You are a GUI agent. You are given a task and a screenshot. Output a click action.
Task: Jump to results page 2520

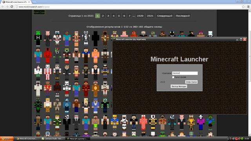pyautogui.click(x=140, y=16)
